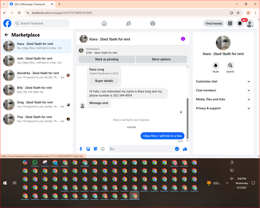Screen dimensions: 260x208
Task: Open the Friends icon in top navigation
Action: click(x=128, y=23)
